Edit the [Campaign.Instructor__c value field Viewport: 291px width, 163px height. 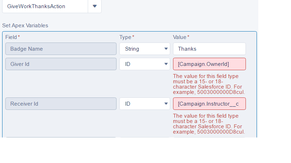tap(209, 104)
